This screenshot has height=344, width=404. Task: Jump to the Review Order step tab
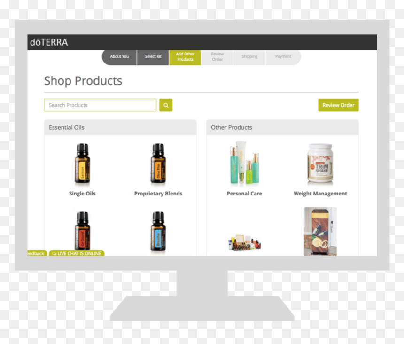tap(217, 57)
